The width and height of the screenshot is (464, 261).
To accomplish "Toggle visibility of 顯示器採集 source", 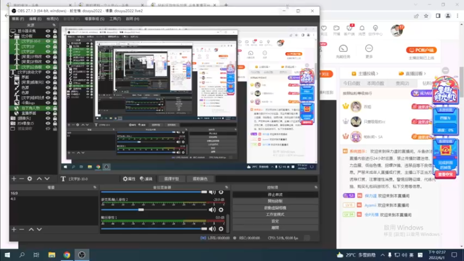I will click(x=48, y=31).
